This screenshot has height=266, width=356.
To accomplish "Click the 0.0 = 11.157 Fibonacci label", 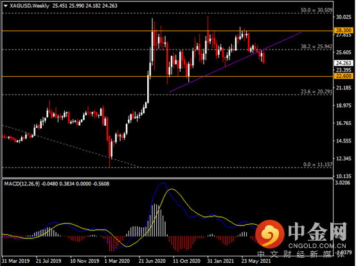I will [318, 164].
